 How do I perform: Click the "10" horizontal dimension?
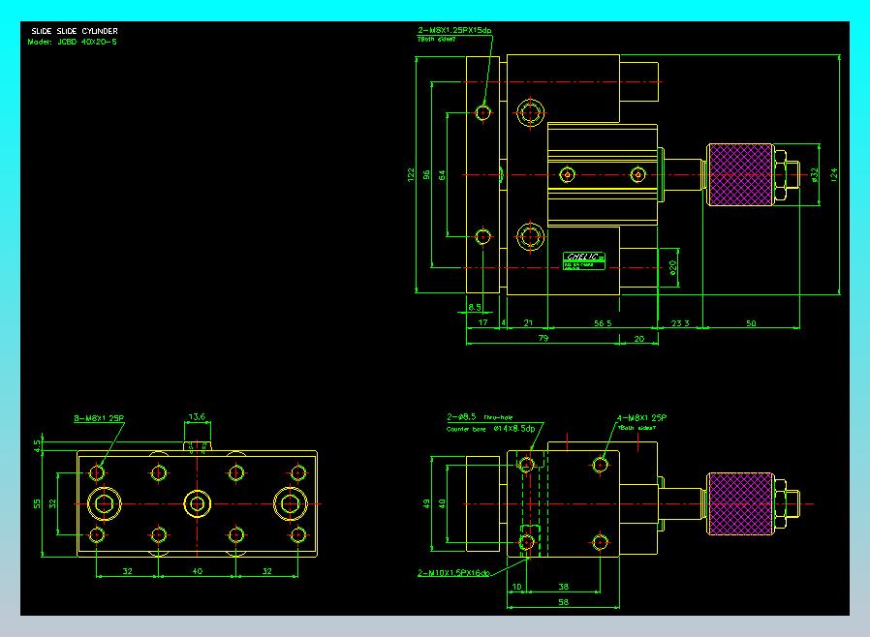[516, 586]
